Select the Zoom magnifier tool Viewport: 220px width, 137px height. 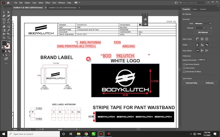pos(8,38)
